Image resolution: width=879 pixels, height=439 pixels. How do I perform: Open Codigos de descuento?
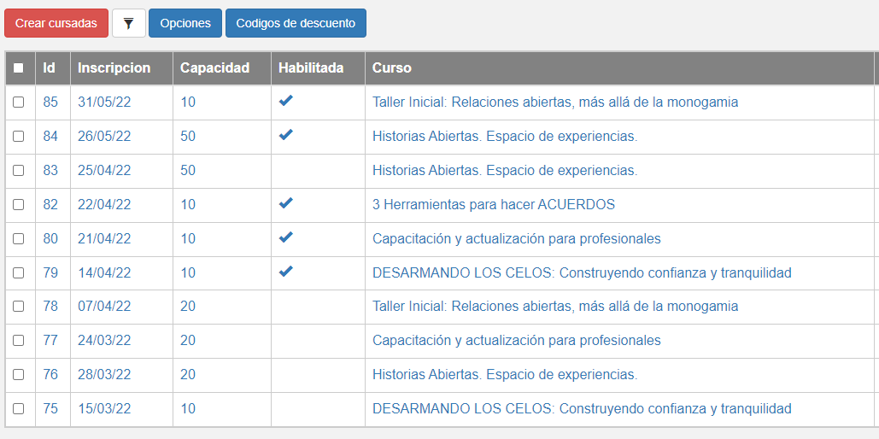click(296, 23)
